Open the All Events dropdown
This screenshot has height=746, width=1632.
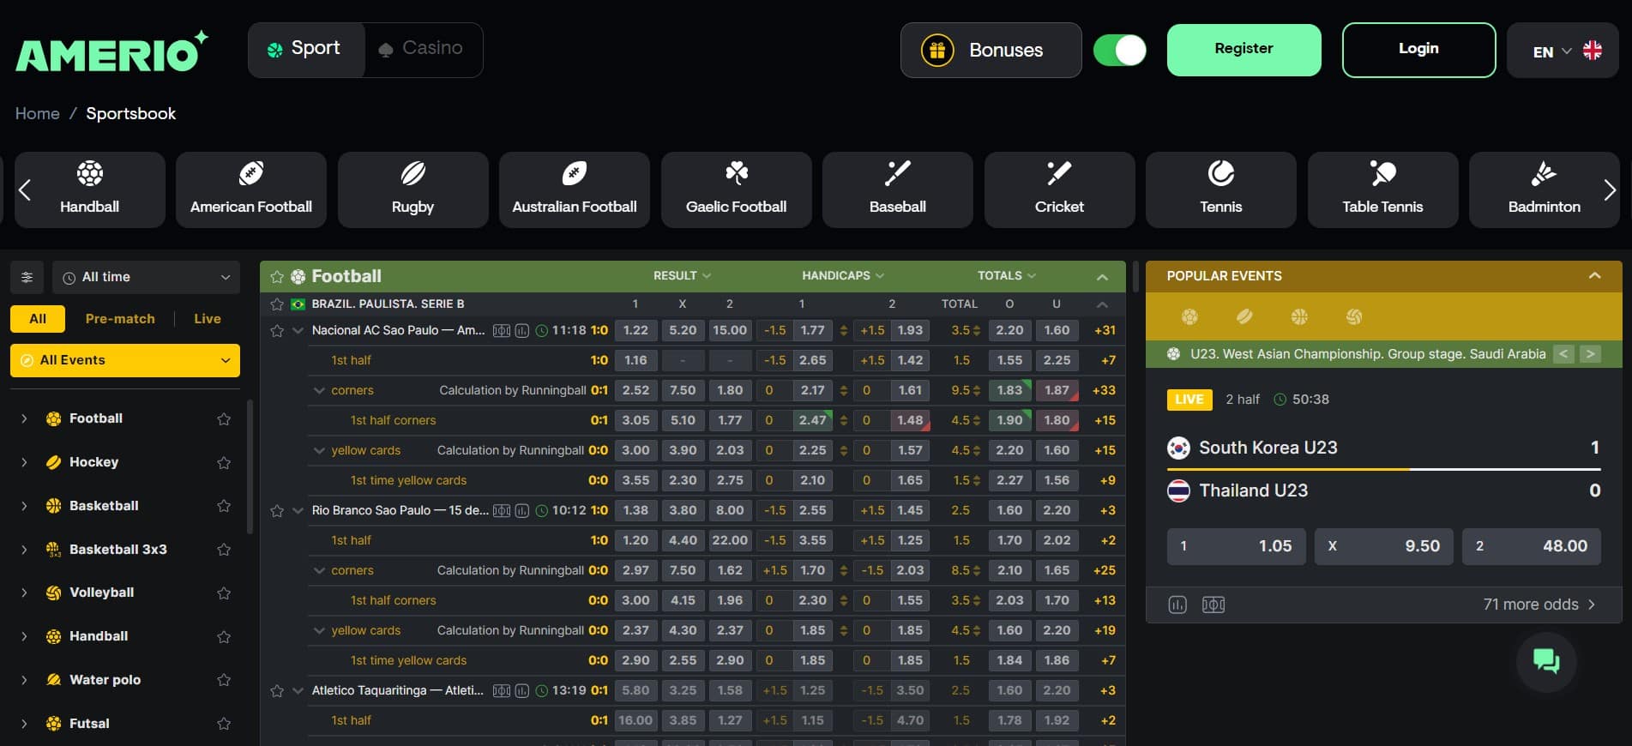coord(125,360)
